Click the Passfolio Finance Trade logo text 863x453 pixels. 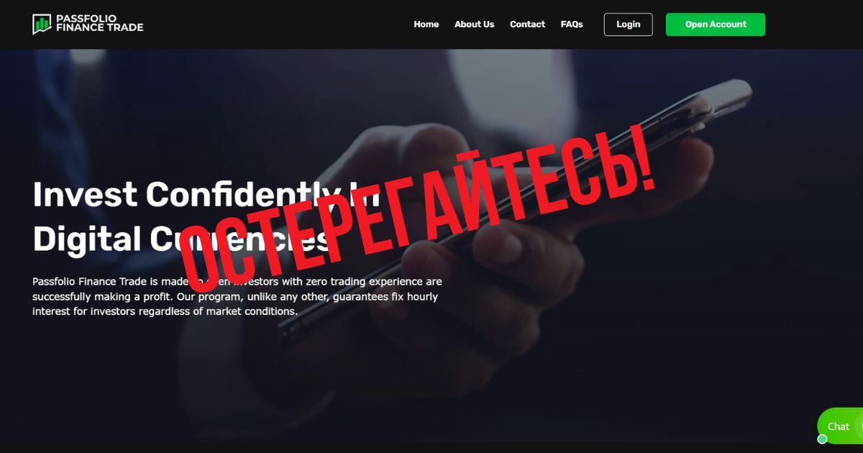(x=99, y=23)
